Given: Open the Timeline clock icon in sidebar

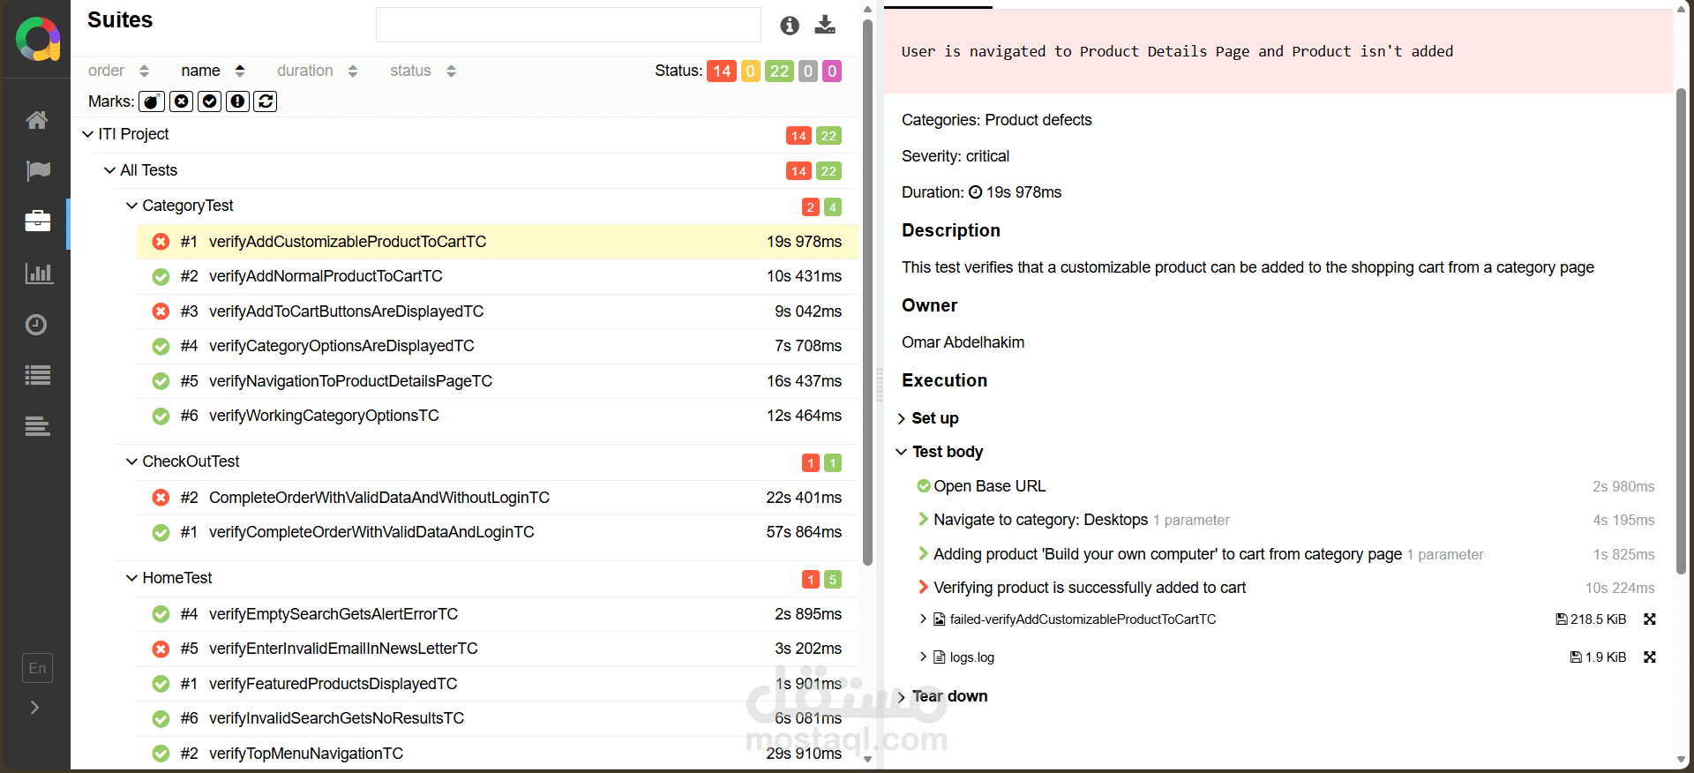Looking at the screenshot, I should click(37, 325).
